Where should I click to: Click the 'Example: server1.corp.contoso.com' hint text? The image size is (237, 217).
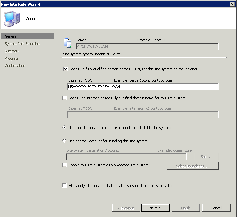(x=143, y=80)
